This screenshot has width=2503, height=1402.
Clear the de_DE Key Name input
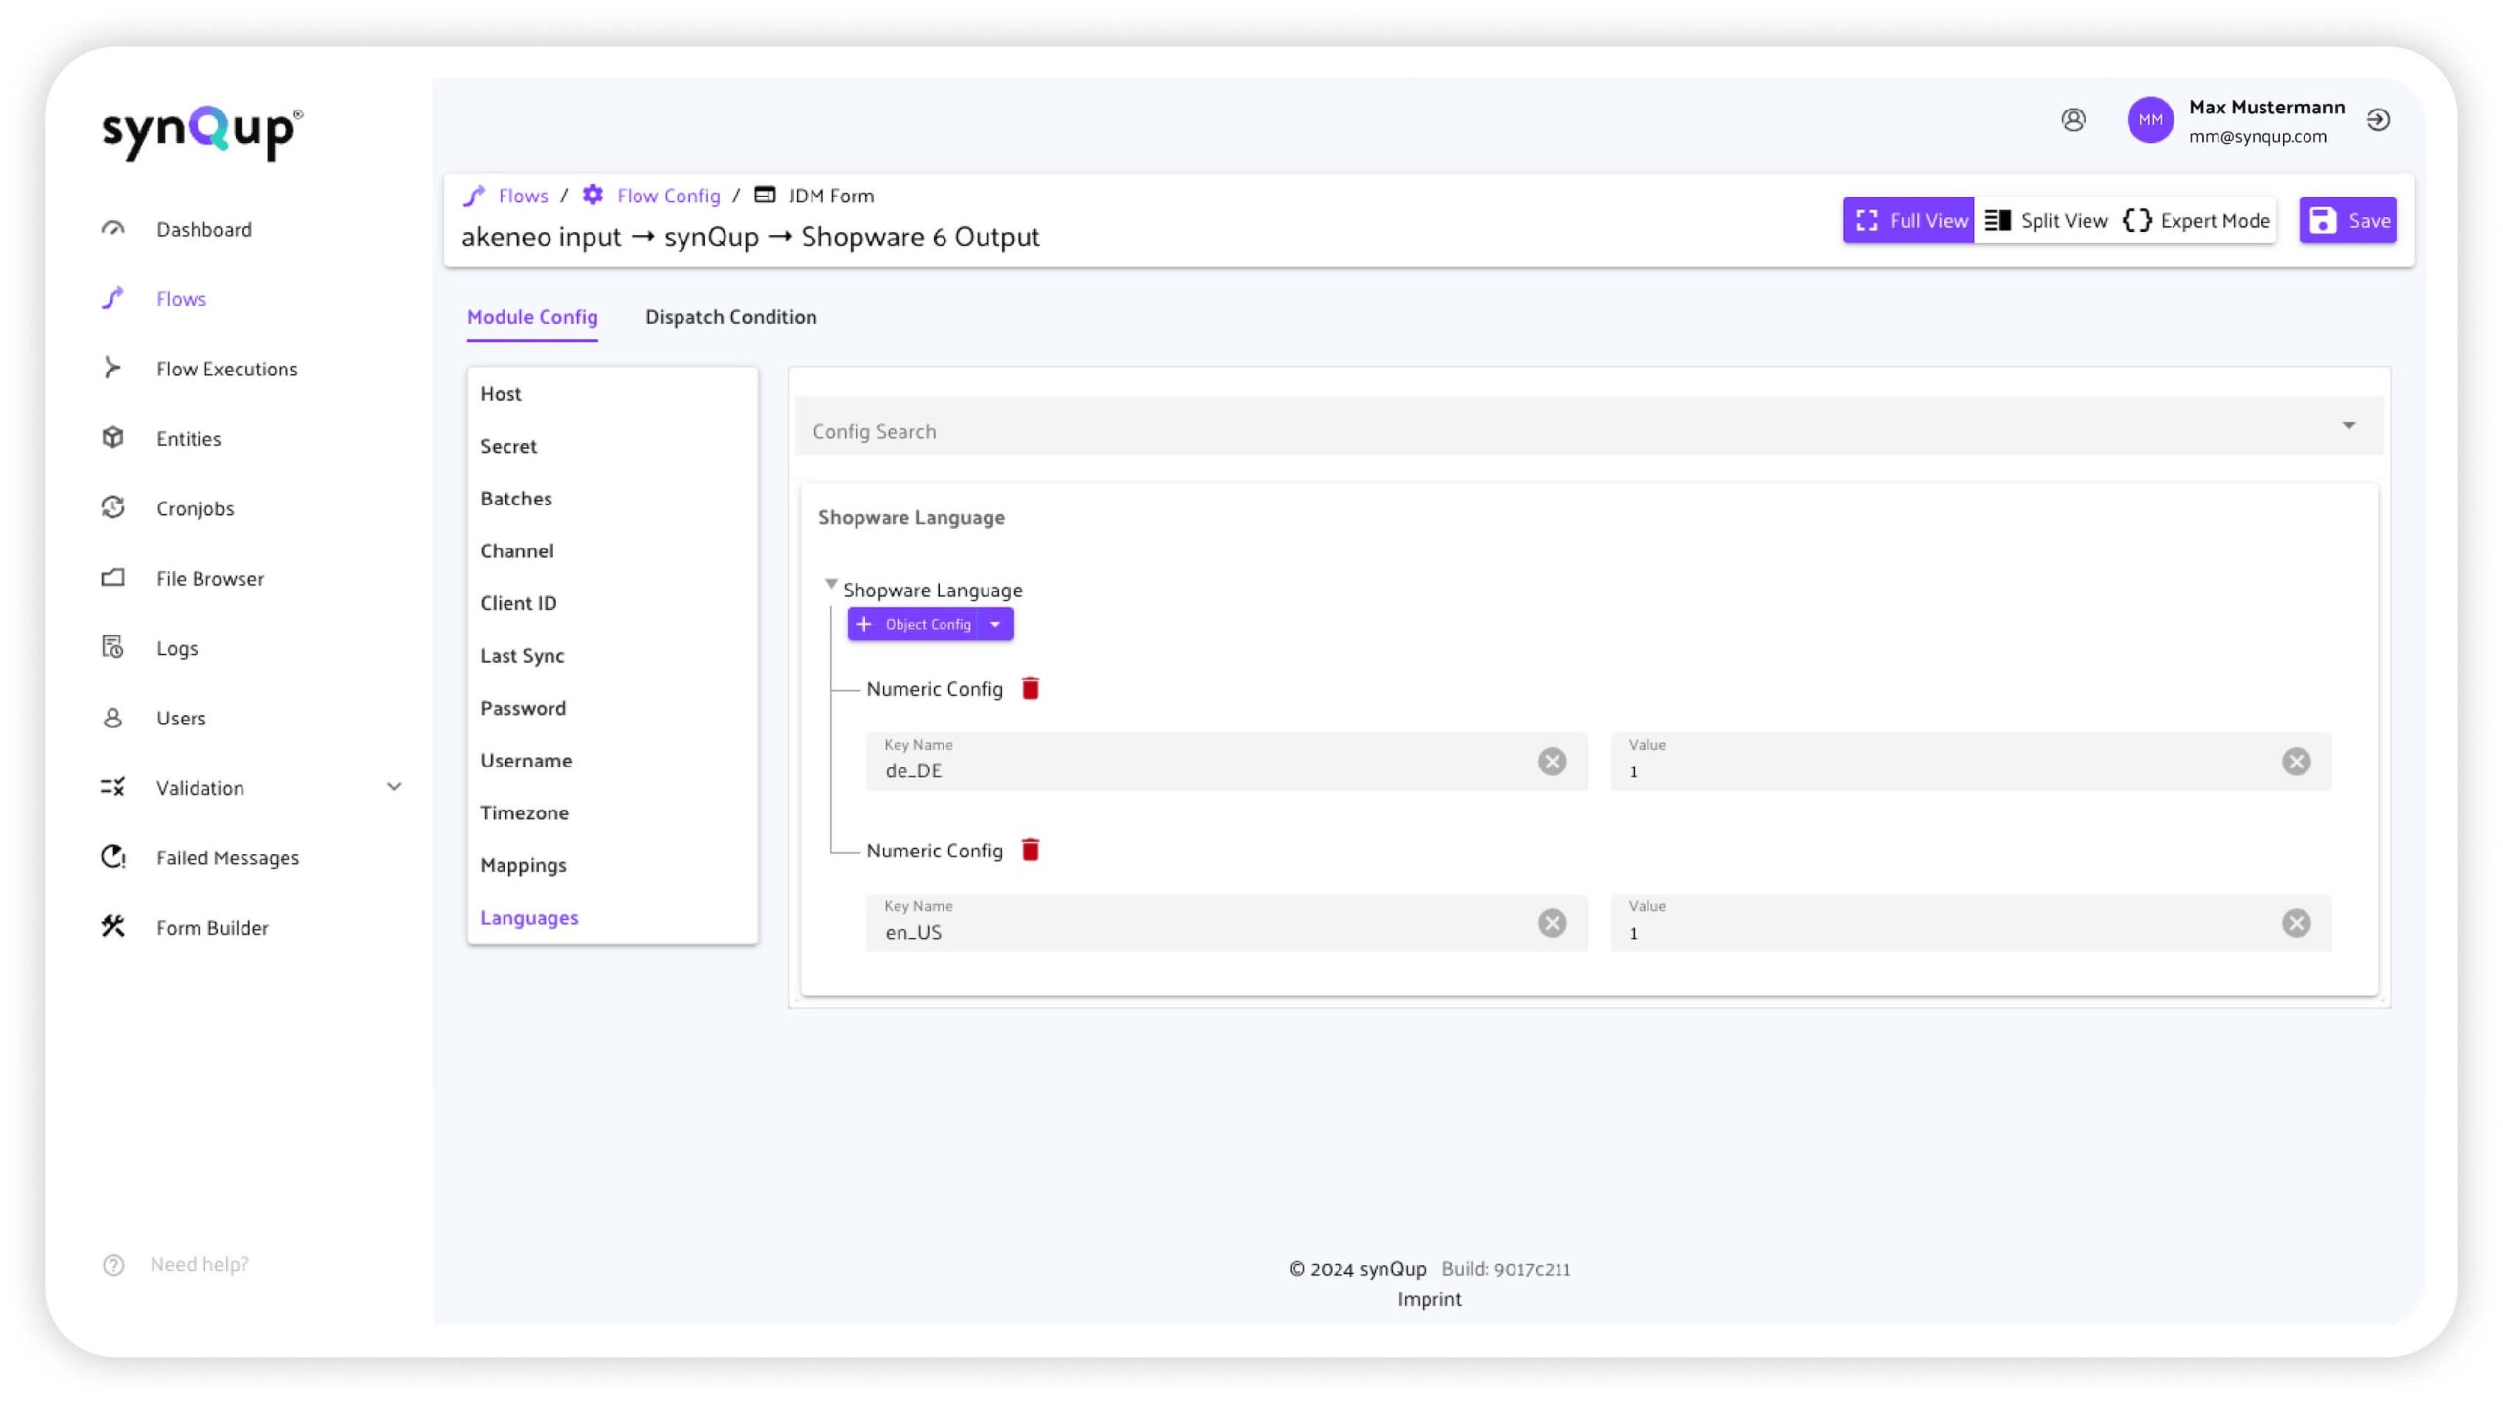point(1551,762)
